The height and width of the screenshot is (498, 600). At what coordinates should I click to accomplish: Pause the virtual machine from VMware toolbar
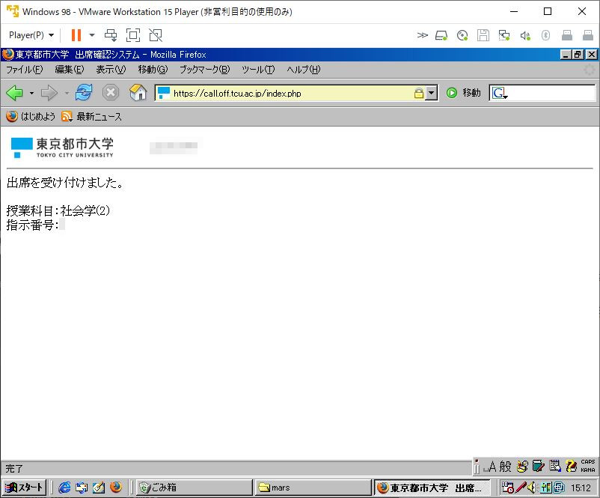[76, 35]
